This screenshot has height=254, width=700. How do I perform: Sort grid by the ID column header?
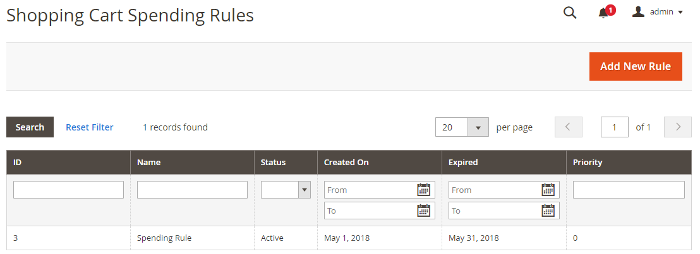tap(18, 162)
